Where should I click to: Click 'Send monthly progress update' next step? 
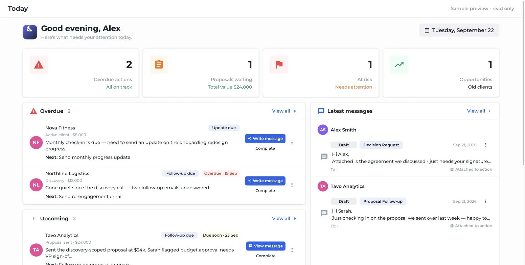click(94, 158)
